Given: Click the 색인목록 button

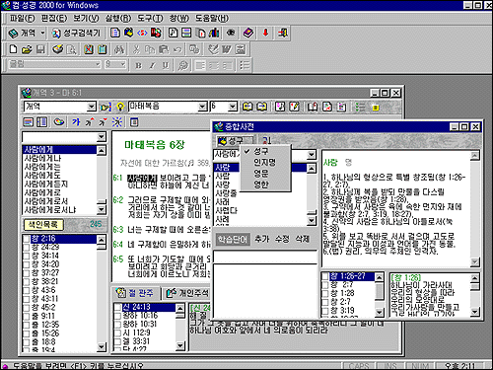Looking at the screenshot, I should click(x=43, y=225).
